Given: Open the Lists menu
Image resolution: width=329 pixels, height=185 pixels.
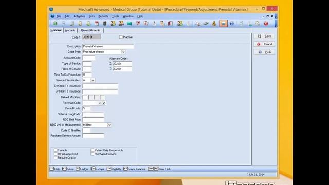Looking at the screenshot, I should (x=92, y=16).
